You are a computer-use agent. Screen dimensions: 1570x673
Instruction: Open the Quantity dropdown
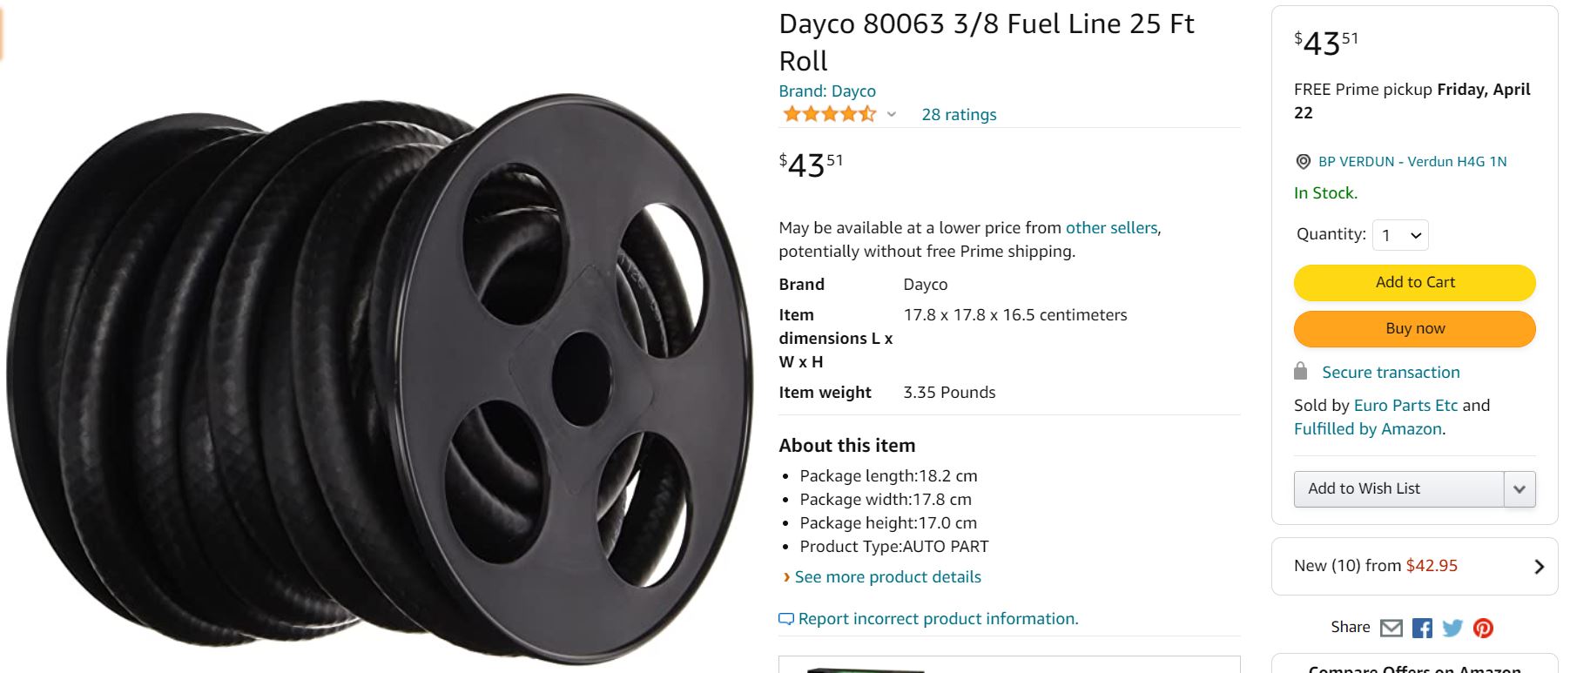1400,235
